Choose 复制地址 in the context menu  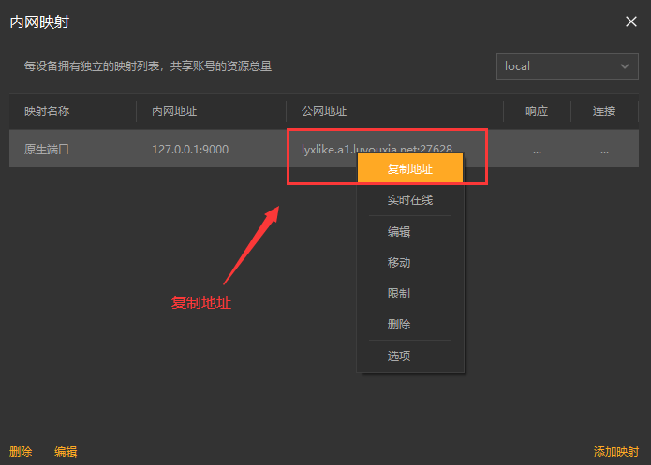[410, 168]
